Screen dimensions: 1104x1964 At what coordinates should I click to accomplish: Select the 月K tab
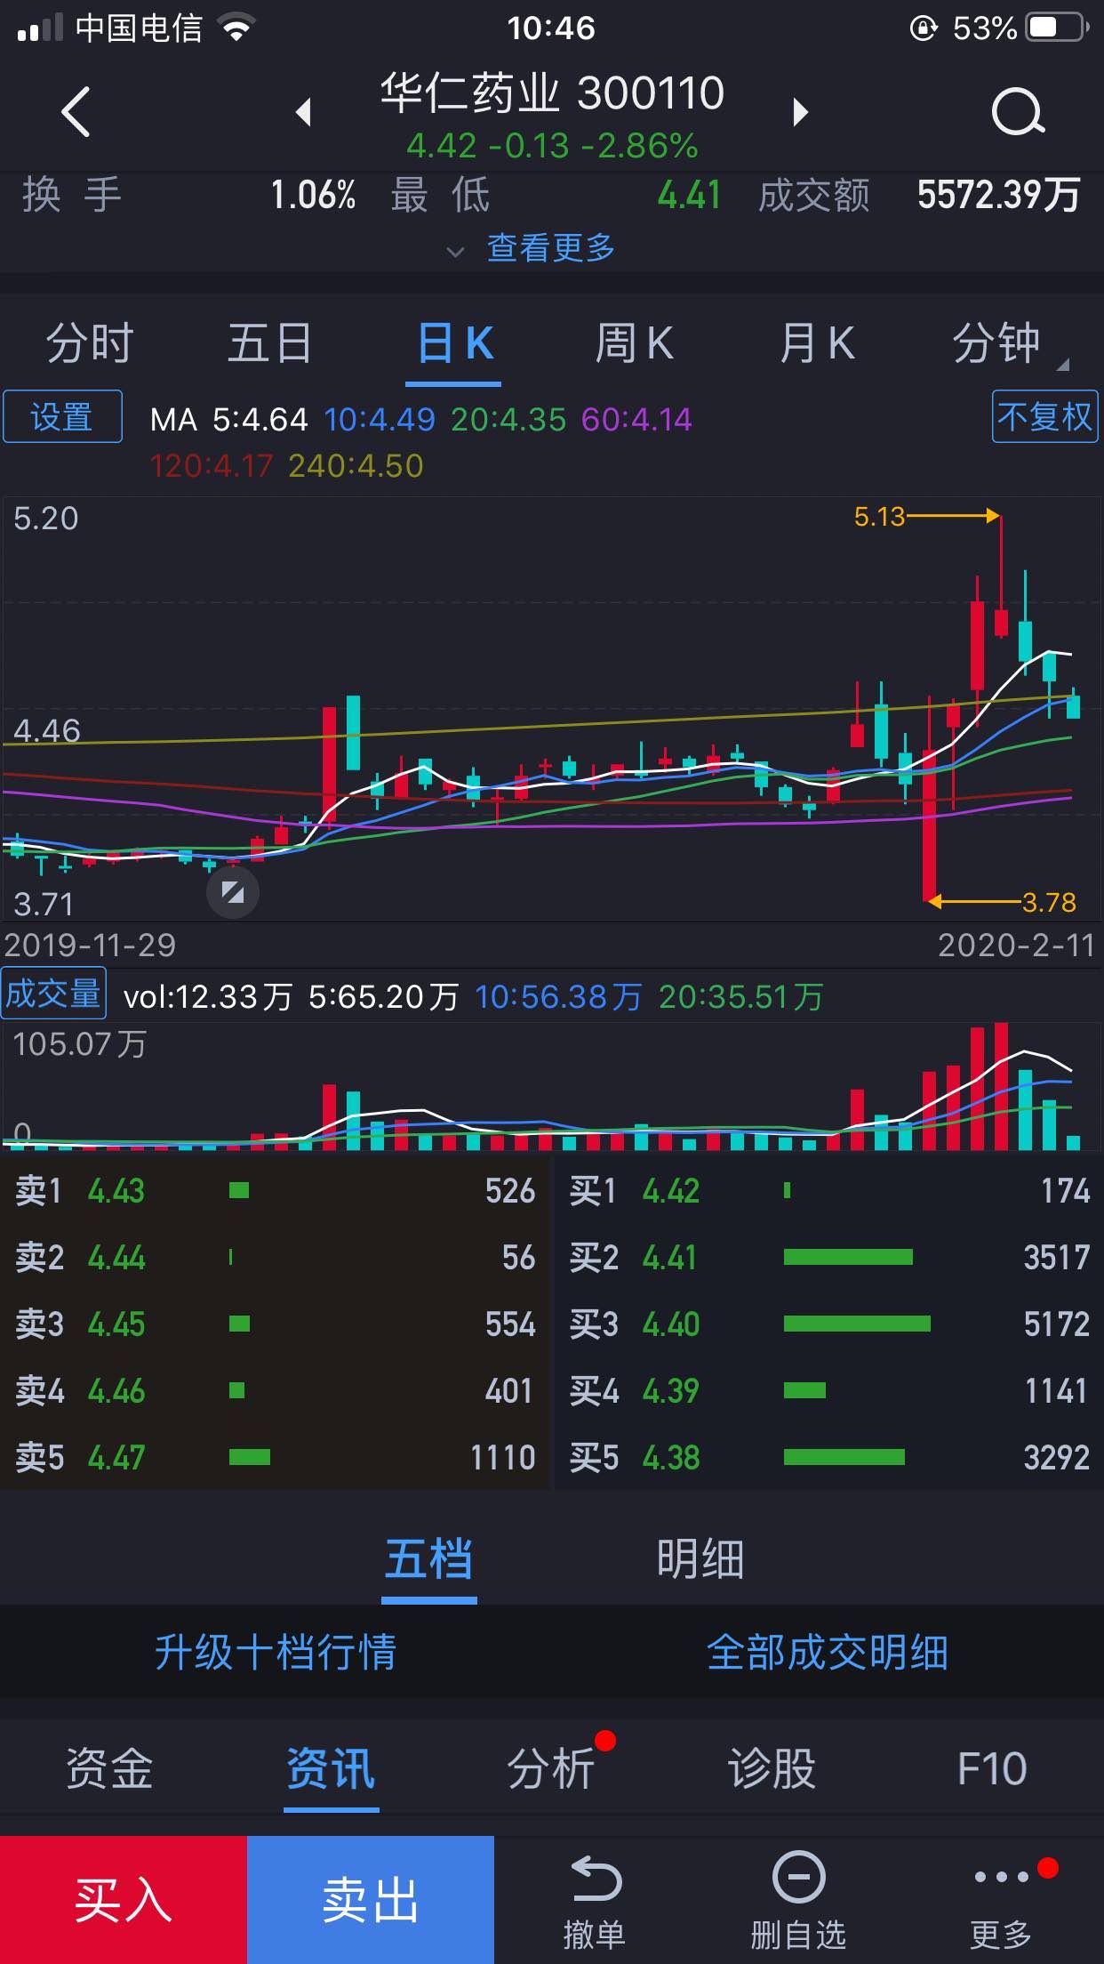[816, 343]
